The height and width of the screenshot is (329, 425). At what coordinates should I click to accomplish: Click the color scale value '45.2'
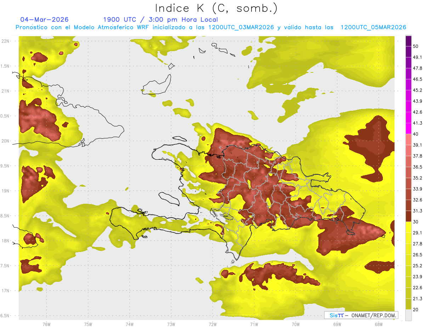418,90
